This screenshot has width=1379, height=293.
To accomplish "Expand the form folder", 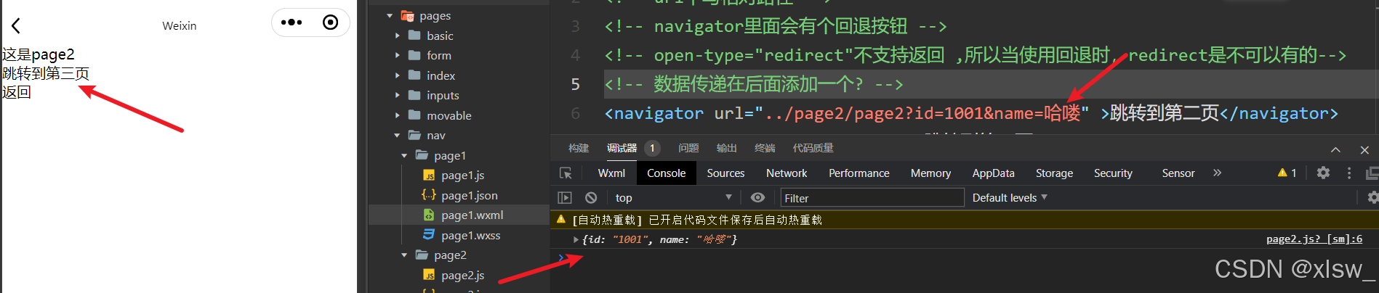I will coord(397,55).
